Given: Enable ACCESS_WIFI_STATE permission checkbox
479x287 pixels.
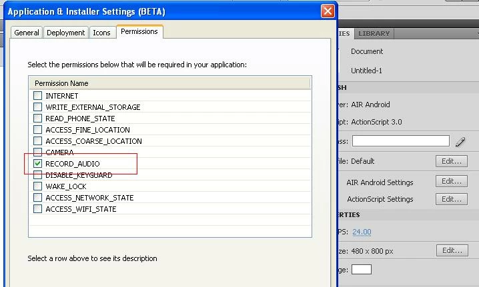Looking at the screenshot, I should [37, 208].
